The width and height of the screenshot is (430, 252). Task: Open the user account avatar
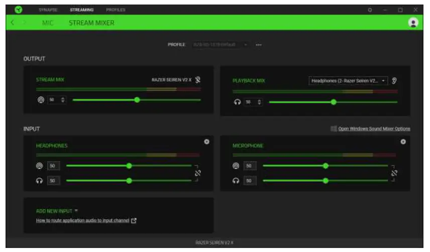(x=413, y=23)
